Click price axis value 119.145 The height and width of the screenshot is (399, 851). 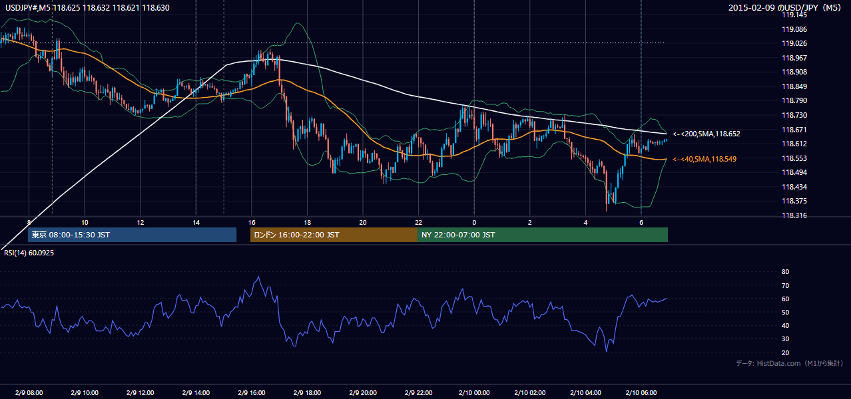click(x=794, y=15)
